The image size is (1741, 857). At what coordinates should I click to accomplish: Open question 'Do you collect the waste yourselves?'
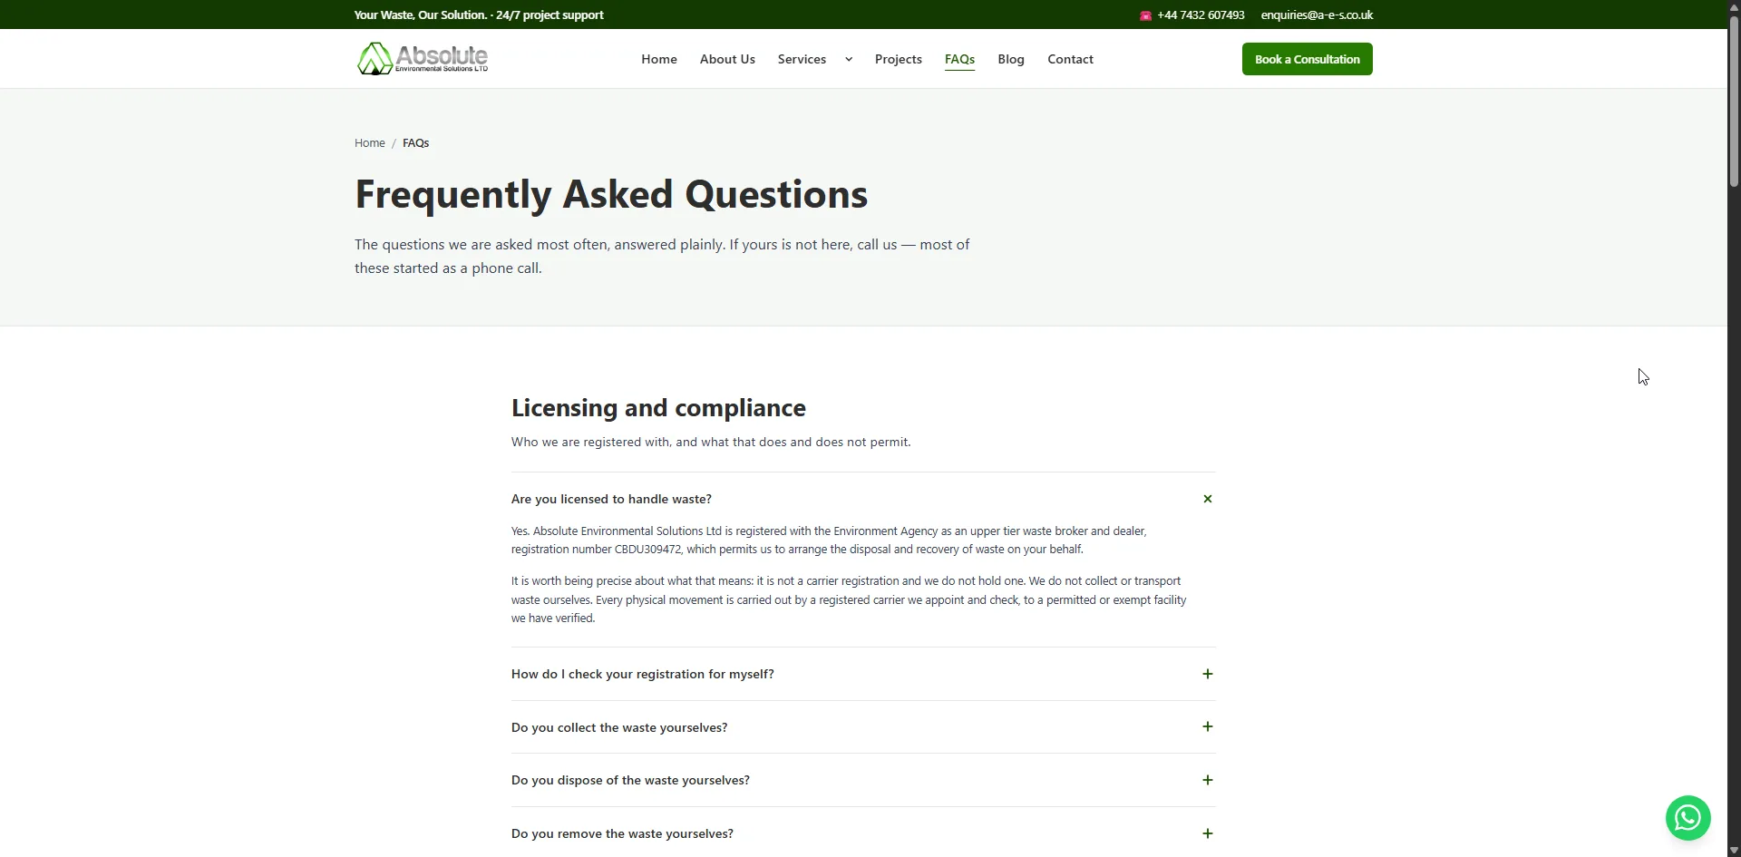pos(863,727)
